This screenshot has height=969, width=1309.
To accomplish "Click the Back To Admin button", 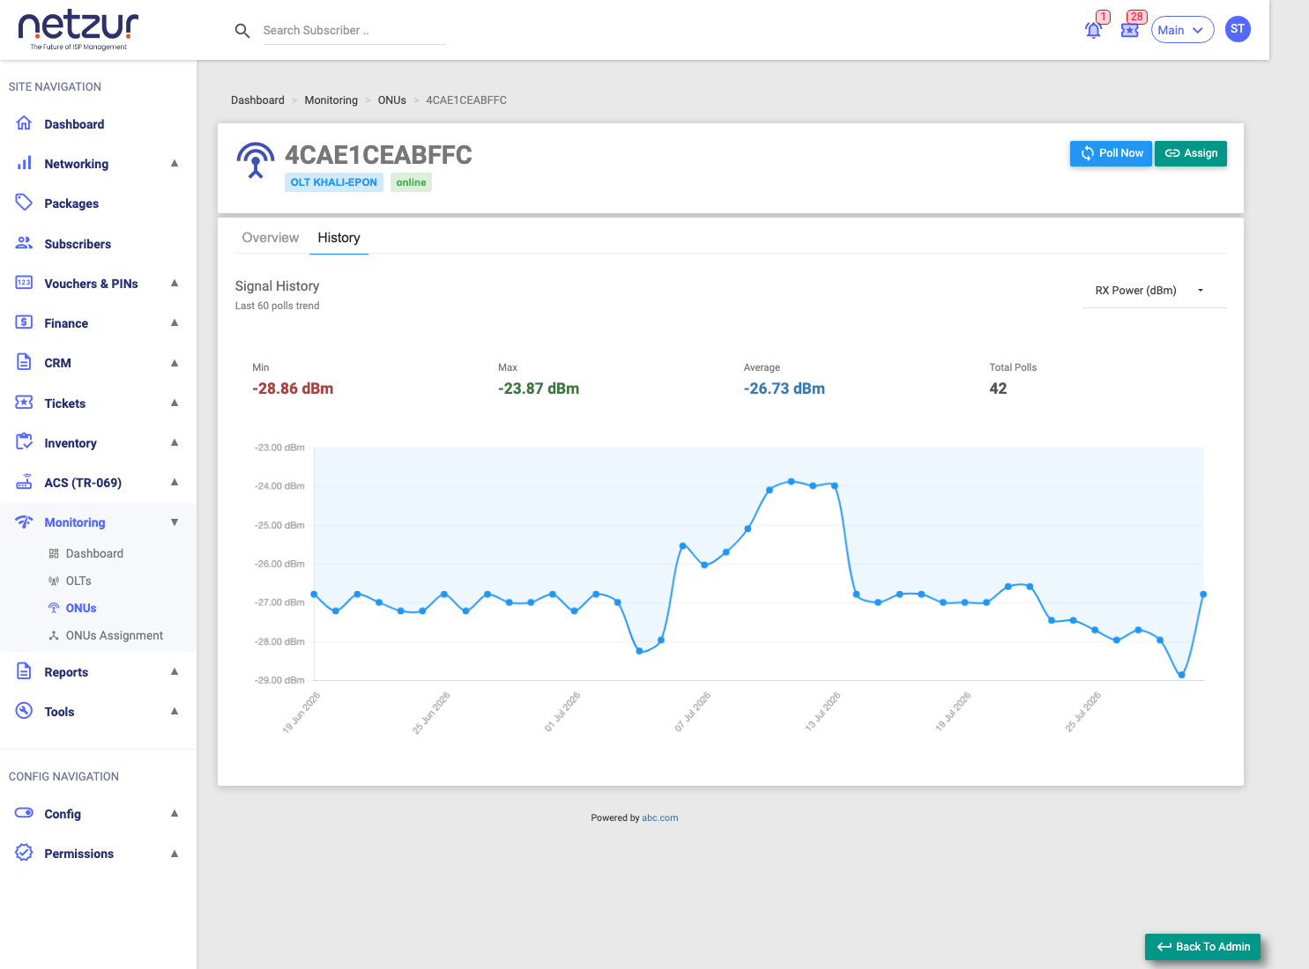I will 1203,946.
